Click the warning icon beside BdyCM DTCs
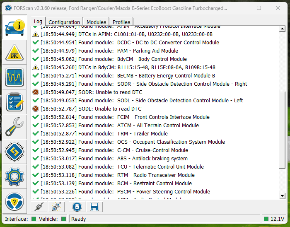The height and width of the screenshot is (227, 290). pyautogui.click(x=36, y=68)
